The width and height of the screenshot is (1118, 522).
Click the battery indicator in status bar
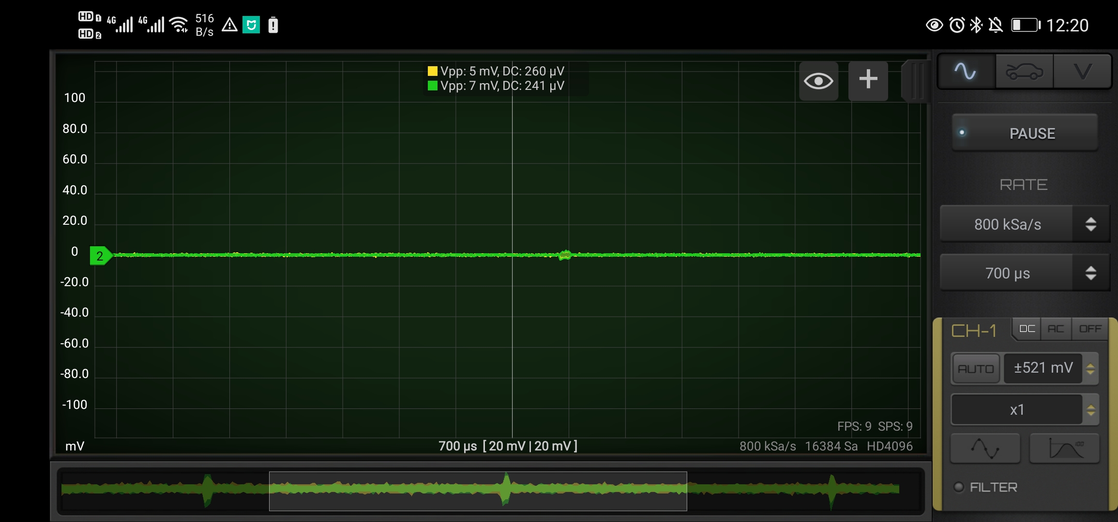point(1026,25)
